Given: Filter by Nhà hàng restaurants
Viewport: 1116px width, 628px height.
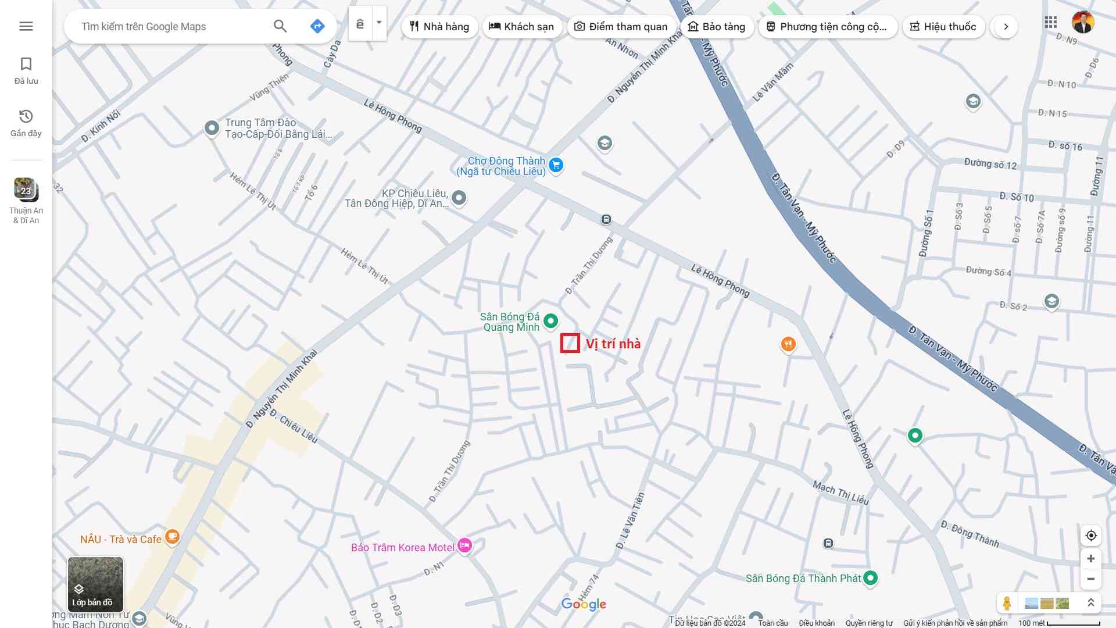Looking at the screenshot, I should 439,27.
